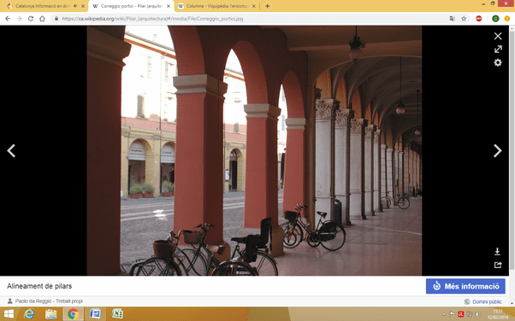Mute audio on Catalunya Informació tab
515x321 pixels.
tap(75, 6)
